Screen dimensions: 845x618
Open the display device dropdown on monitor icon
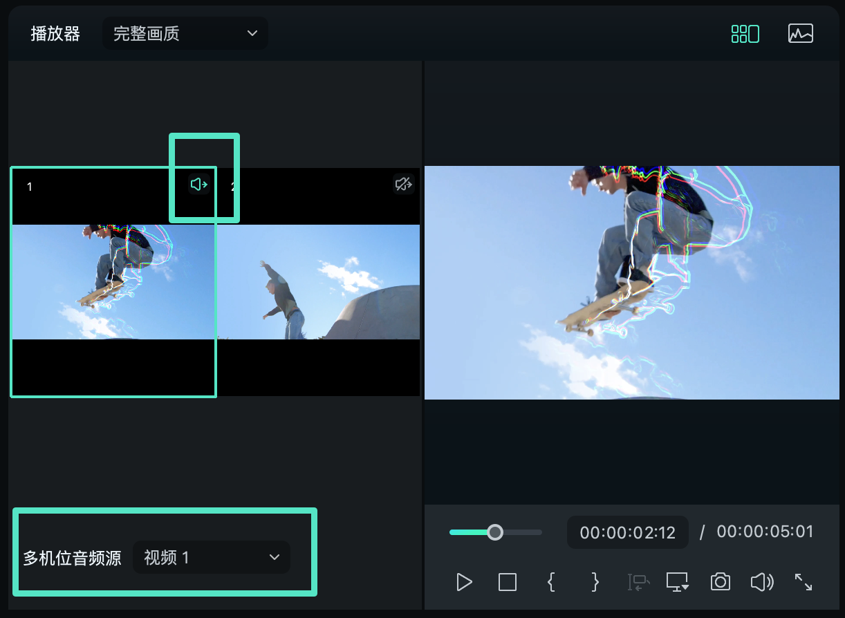[677, 582]
